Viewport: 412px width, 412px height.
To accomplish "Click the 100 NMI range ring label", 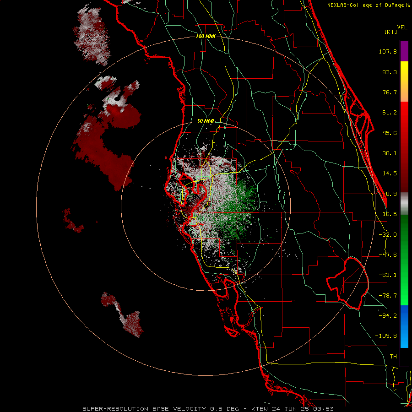I will tap(206, 36).
